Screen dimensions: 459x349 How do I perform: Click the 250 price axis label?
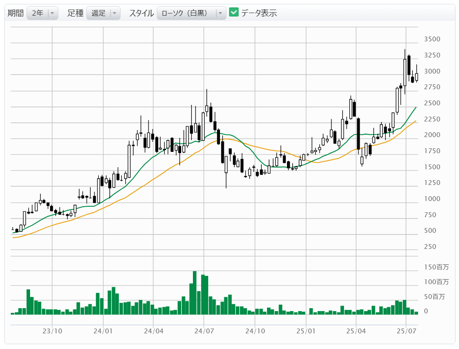[x=430, y=247]
